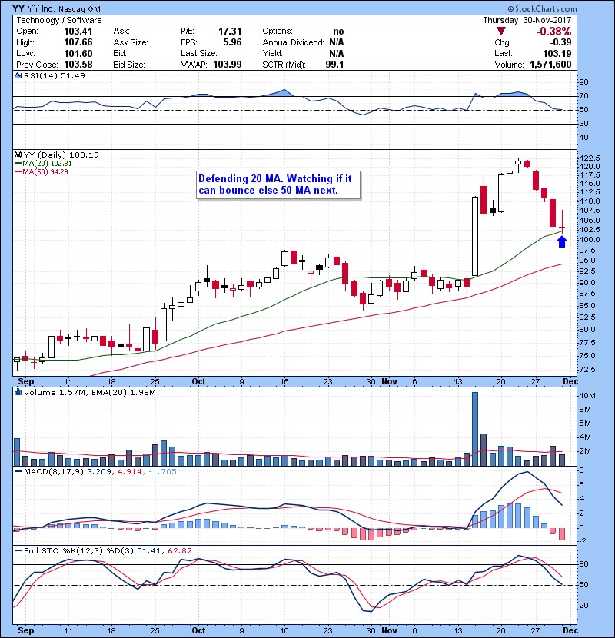615x638 pixels.
Task: Click the Options value 'no'
Action: [338, 32]
